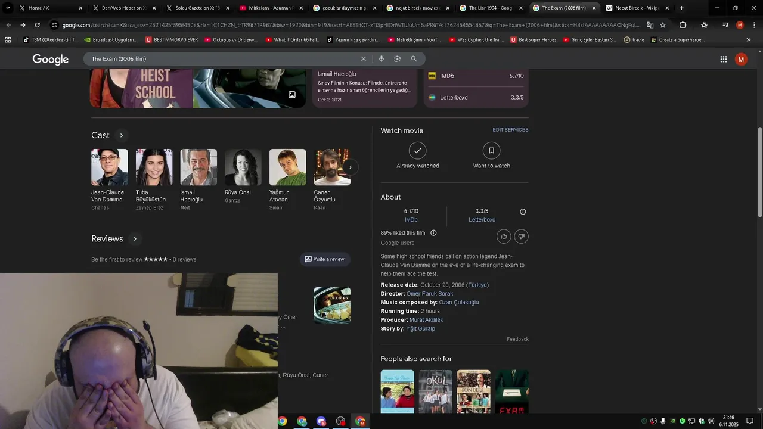Expand hidden bookmarks overflow chevron
763x429 pixels.
(x=748, y=40)
